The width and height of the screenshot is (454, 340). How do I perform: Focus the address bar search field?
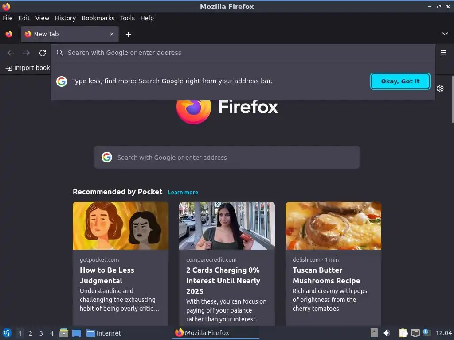[x=243, y=53]
